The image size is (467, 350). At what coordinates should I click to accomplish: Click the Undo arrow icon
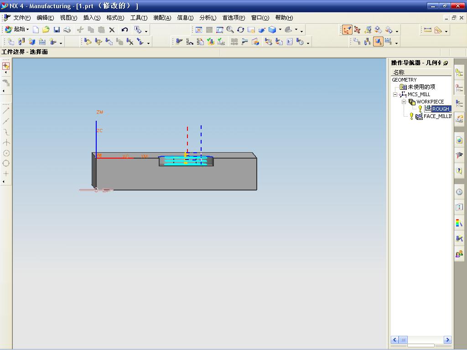click(x=125, y=30)
